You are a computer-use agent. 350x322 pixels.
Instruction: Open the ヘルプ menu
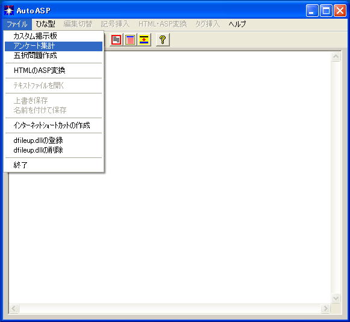coord(237,24)
